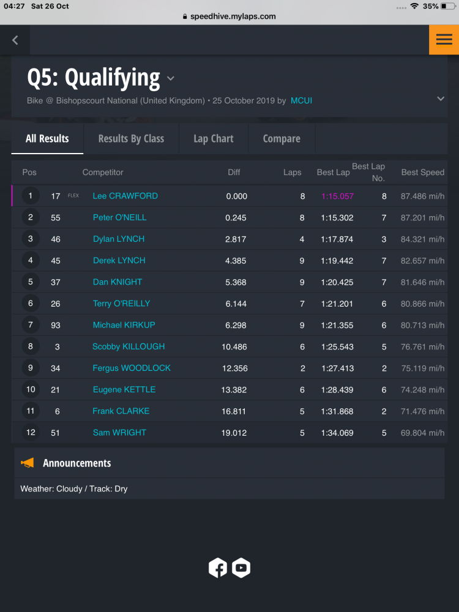
Task: Open the orange hamburger menu
Action: [x=444, y=40]
